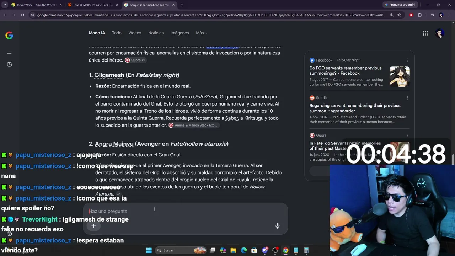Open options for the Facebook result

pos(407,60)
